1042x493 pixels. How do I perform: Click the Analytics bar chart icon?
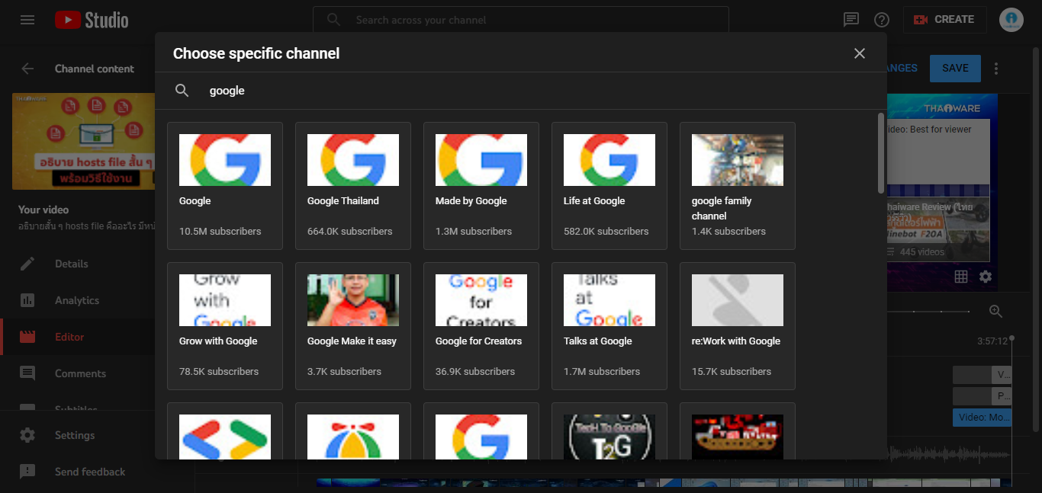(x=27, y=300)
